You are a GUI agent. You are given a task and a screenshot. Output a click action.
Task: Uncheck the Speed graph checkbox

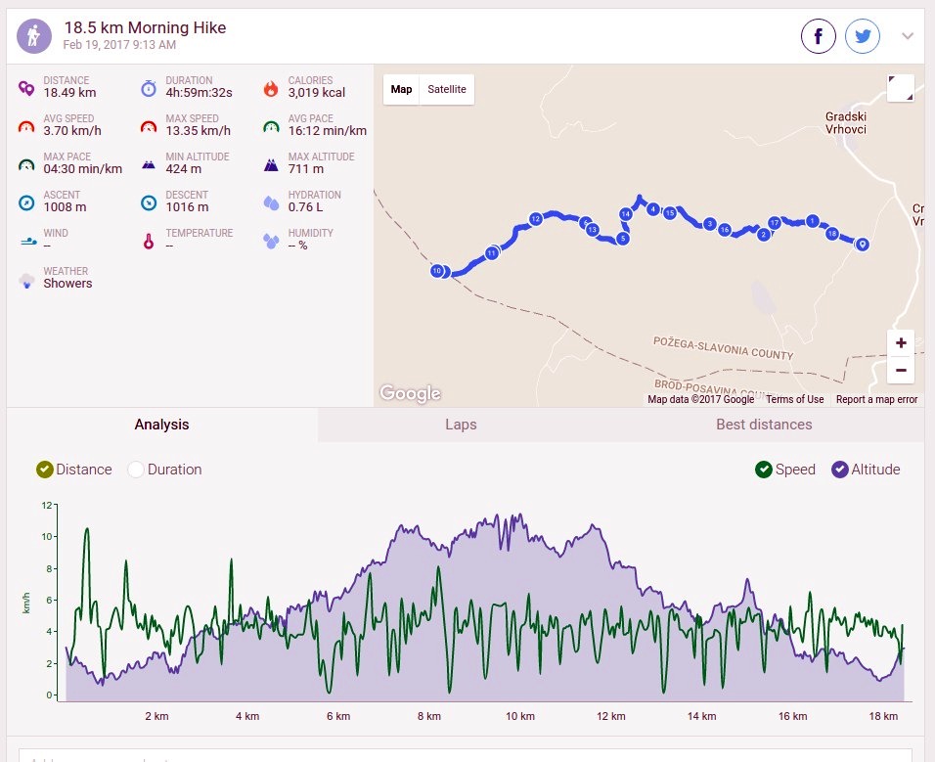point(763,470)
